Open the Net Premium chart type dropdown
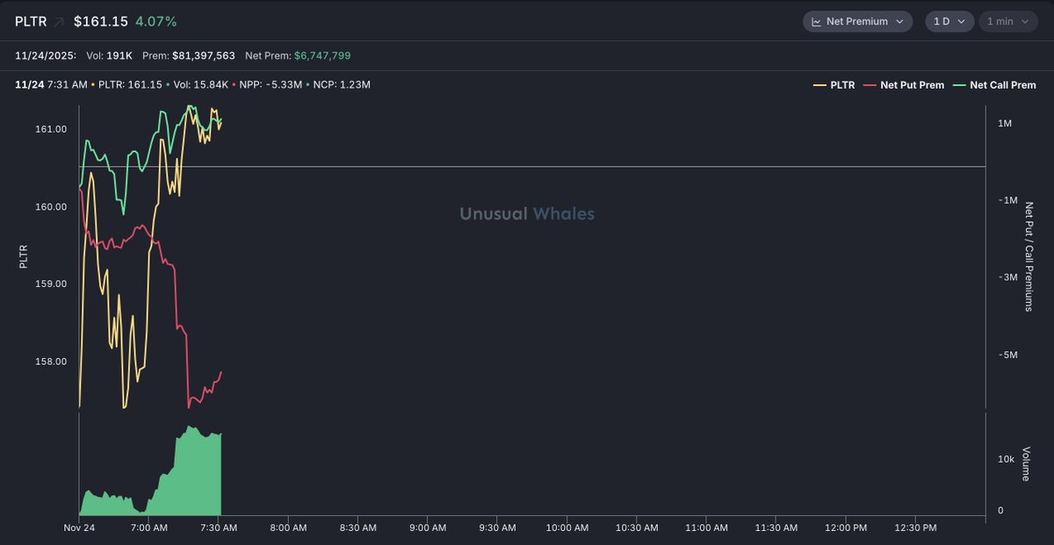This screenshot has height=545, width=1054. [x=857, y=21]
